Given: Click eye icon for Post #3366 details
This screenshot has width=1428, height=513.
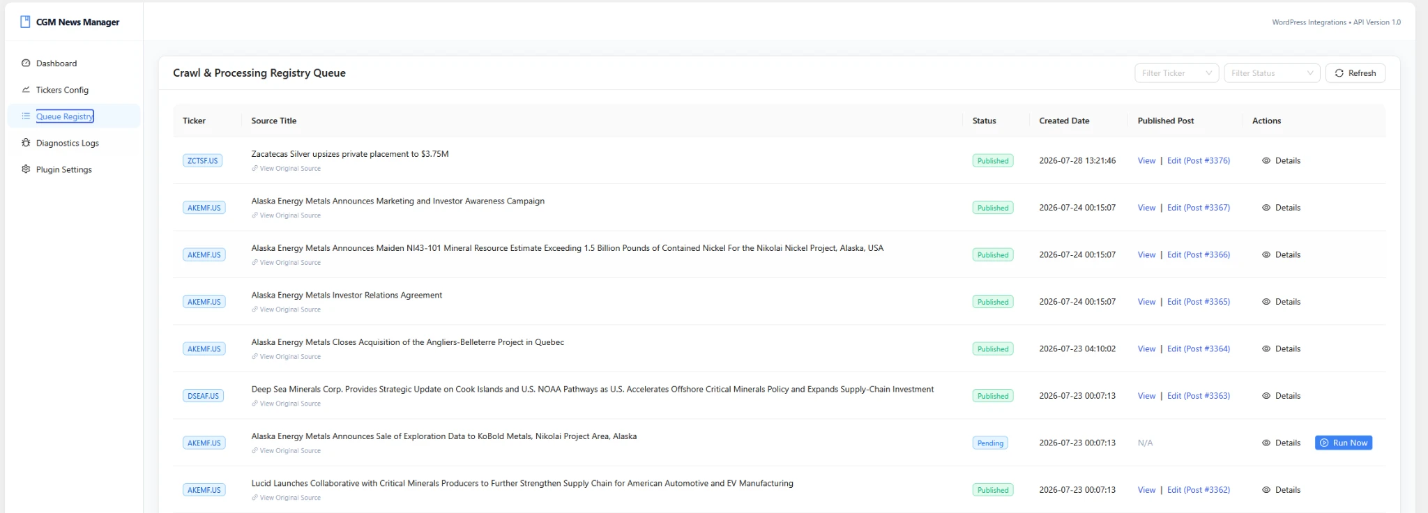Looking at the screenshot, I should (1266, 254).
